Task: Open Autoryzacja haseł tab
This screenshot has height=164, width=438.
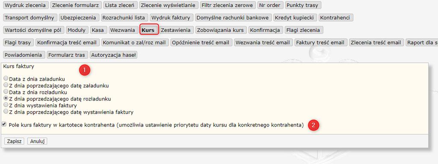Action: (x=113, y=55)
